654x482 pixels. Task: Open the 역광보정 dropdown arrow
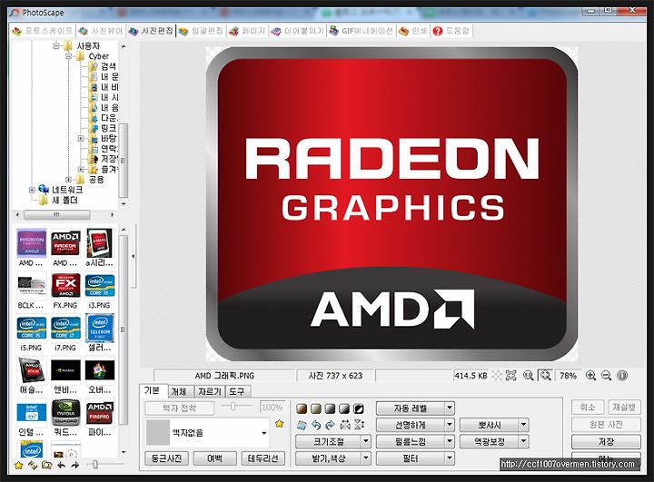[524, 441]
